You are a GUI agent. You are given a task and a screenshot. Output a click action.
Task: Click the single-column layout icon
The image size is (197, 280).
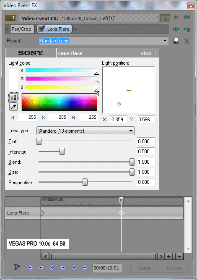coord(165,18)
